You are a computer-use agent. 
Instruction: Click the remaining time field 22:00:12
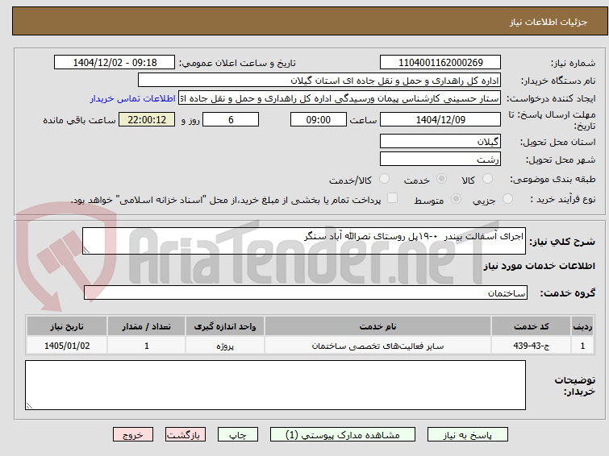(147, 119)
